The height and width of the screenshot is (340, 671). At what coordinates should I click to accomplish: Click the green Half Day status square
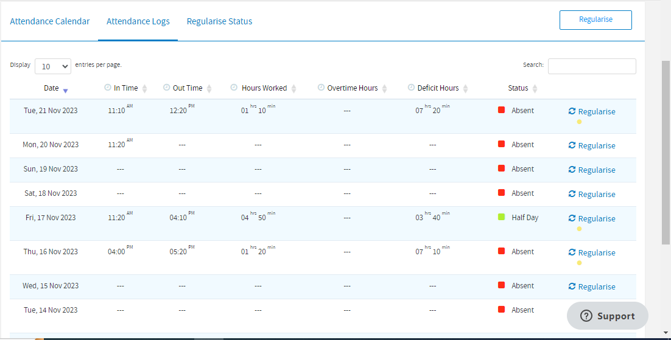tap(502, 217)
